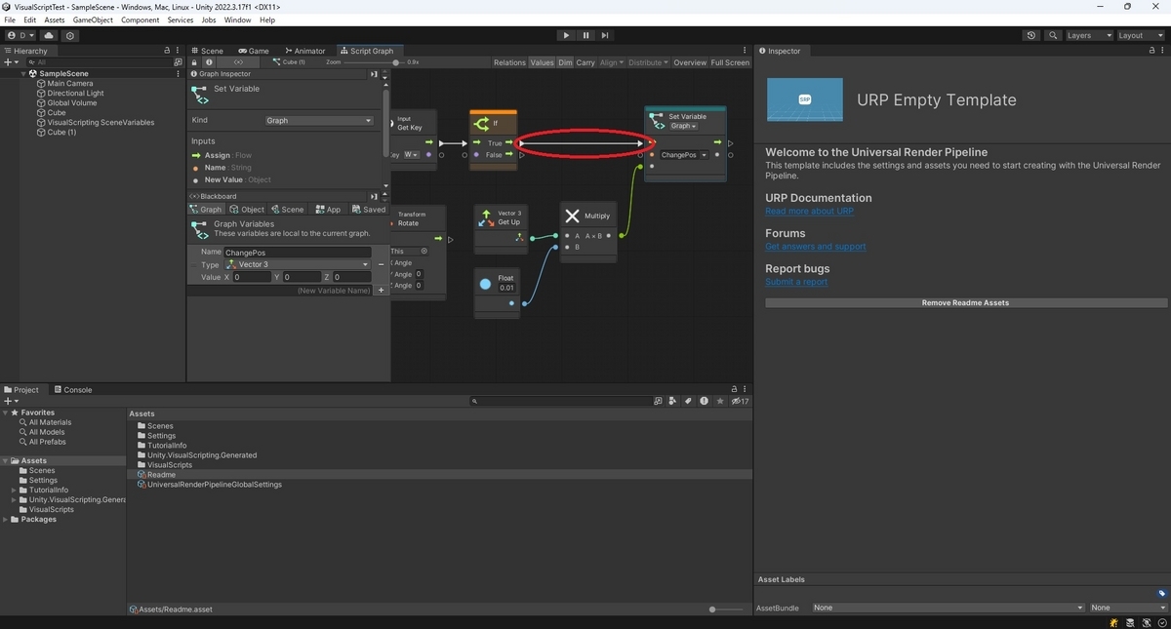Open the SampleScene options kebab menu
The image size is (1171, 629).
pos(177,74)
